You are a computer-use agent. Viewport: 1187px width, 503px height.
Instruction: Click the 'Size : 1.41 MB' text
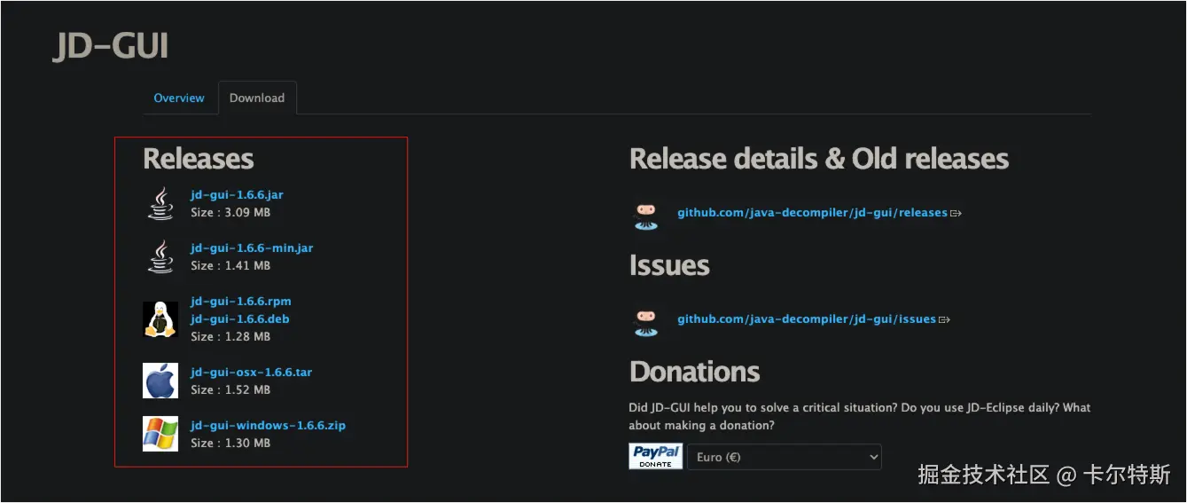click(230, 266)
